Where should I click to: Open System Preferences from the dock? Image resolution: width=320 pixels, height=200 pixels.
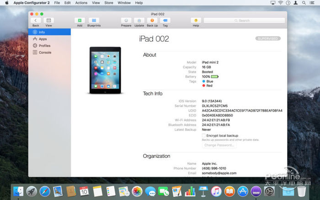pyautogui.click(x=269, y=192)
